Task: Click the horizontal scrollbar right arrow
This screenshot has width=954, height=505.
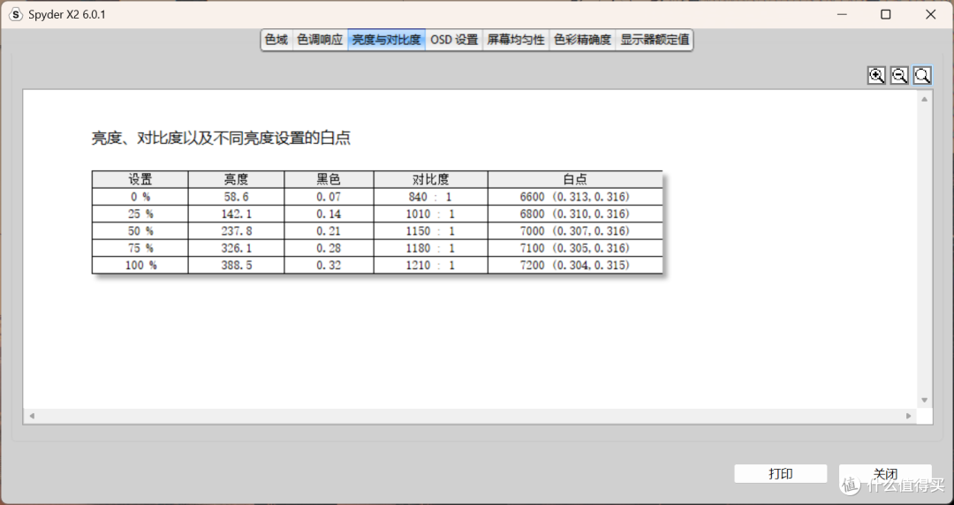Action: click(909, 416)
